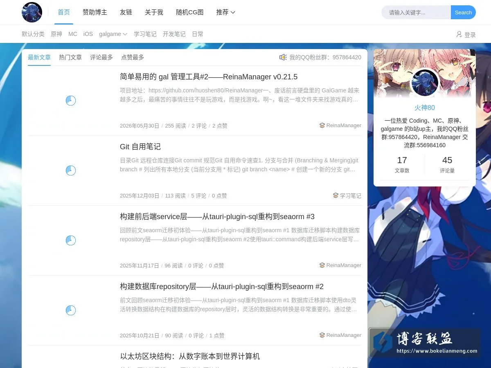Viewport: 491px width, 368px height.
Task: Open the 友链 page
Action: click(126, 12)
